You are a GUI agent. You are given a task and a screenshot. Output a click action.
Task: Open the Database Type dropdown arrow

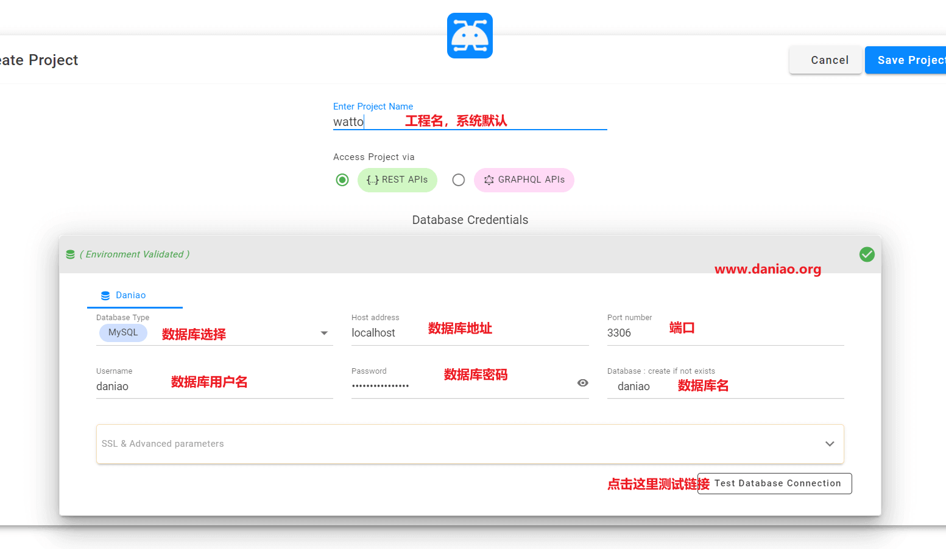[324, 333]
